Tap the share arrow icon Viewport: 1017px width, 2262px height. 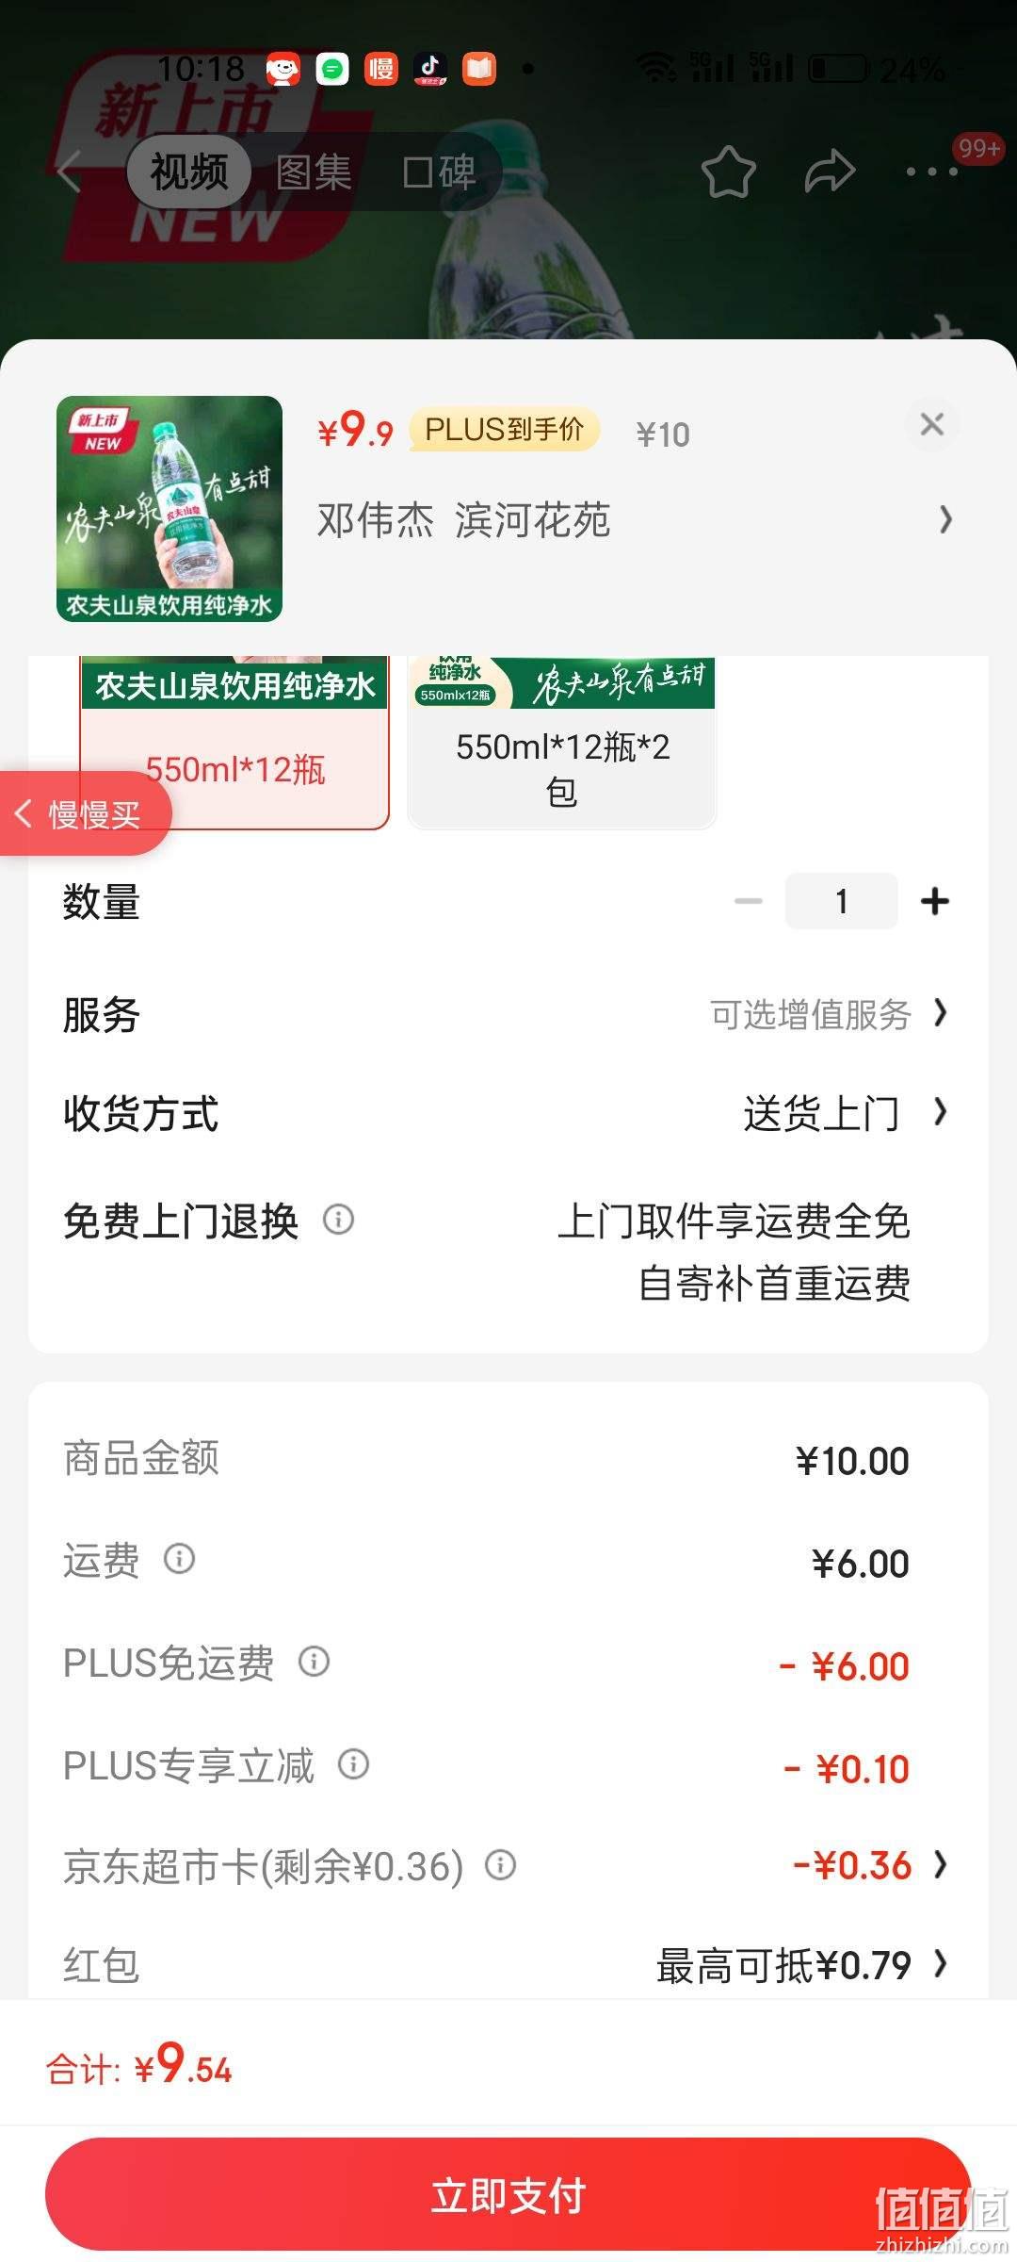click(x=830, y=172)
